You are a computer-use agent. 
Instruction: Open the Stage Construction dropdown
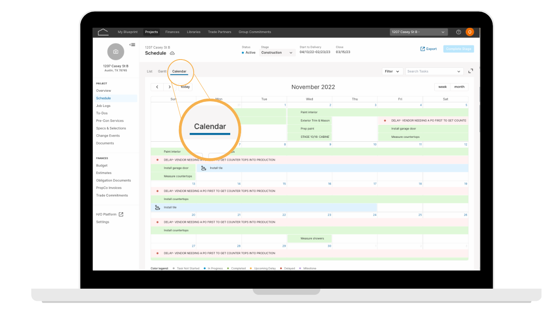[x=278, y=53]
